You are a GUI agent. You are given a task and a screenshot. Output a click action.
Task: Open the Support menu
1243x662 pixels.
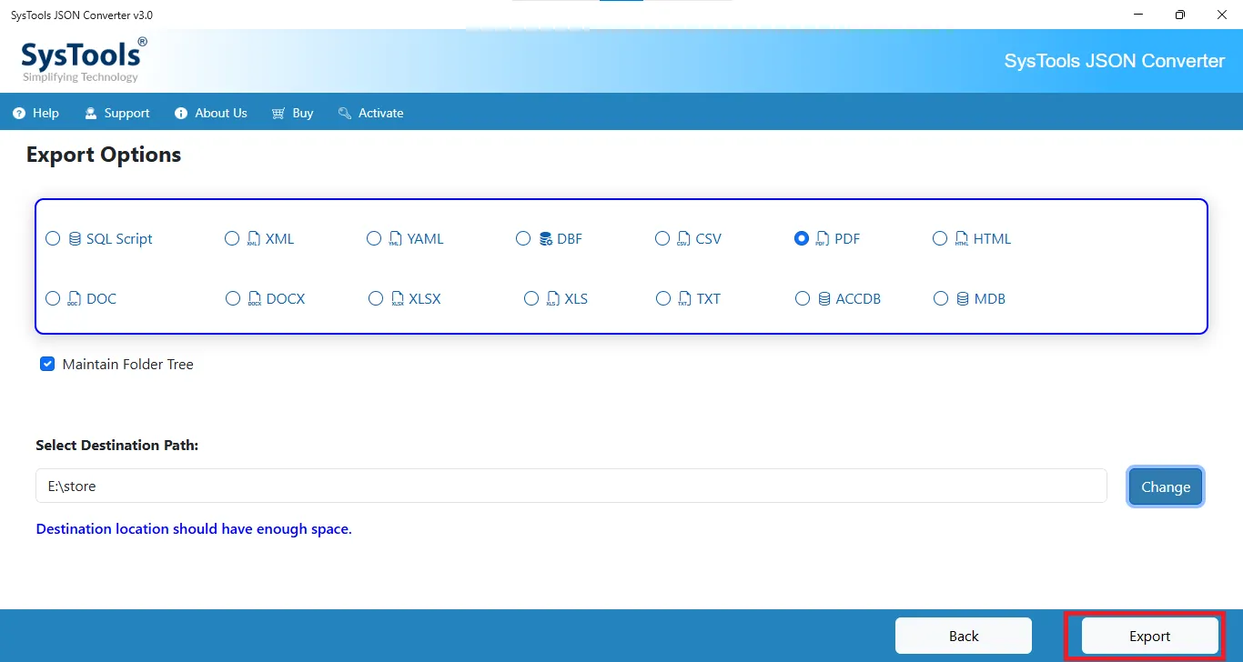click(116, 113)
